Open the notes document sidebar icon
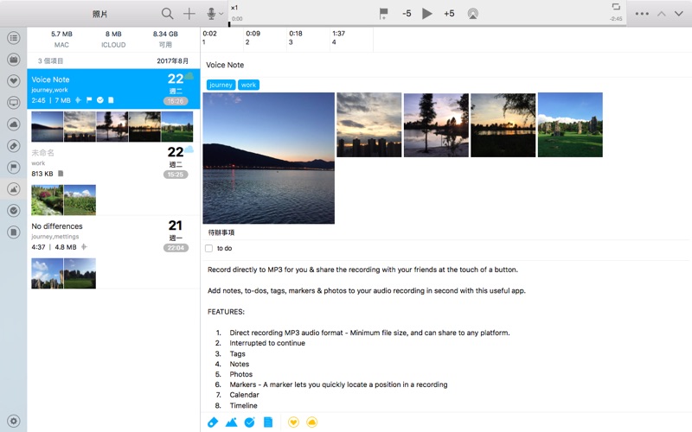 point(14,232)
